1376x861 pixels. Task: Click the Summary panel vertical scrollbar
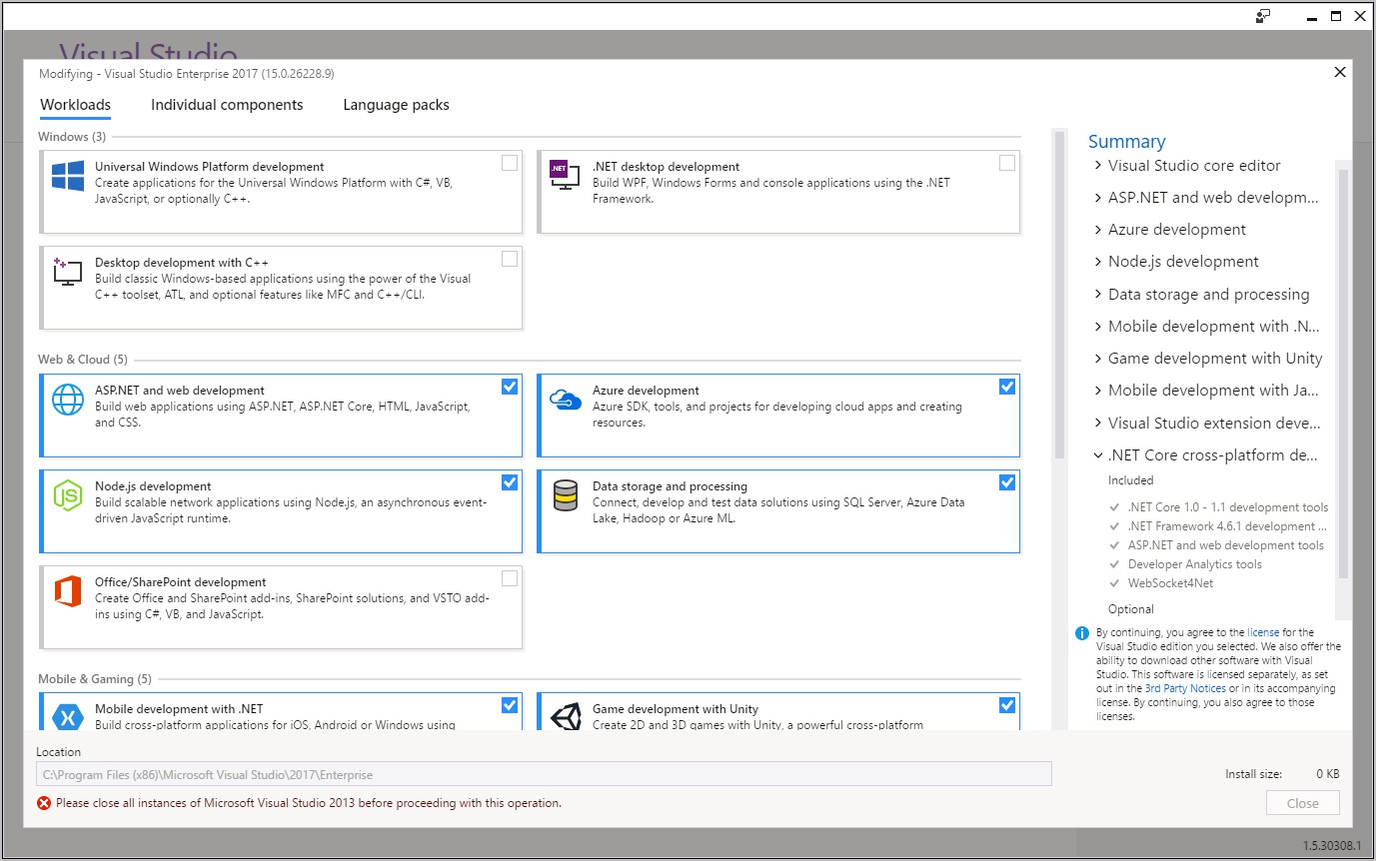coord(1343,375)
